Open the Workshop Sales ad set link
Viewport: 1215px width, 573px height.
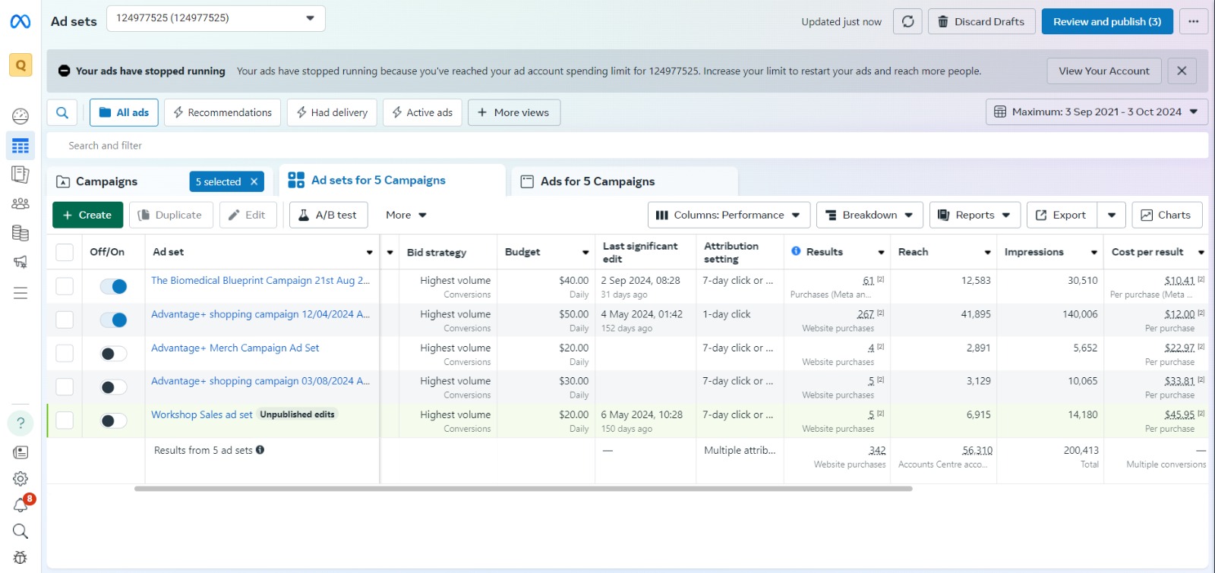pyautogui.click(x=202, y=414)
